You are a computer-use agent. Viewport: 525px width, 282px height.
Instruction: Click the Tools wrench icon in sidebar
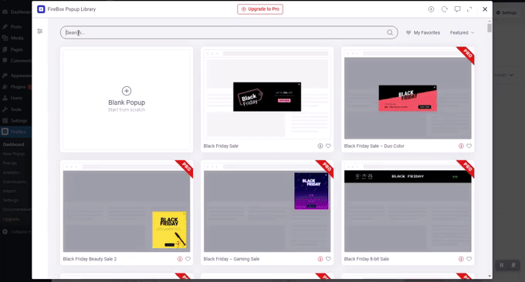tap(5, 109)
